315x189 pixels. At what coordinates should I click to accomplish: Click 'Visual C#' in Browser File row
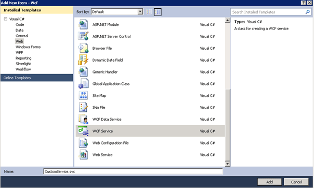point(207,48)
